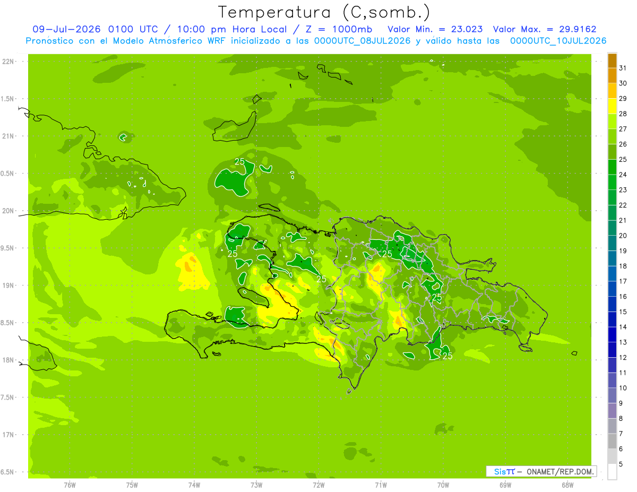Click the '71W' longitude label
Image resolution: width=637 pixels, height=492 pixels.
coord(381,485)
